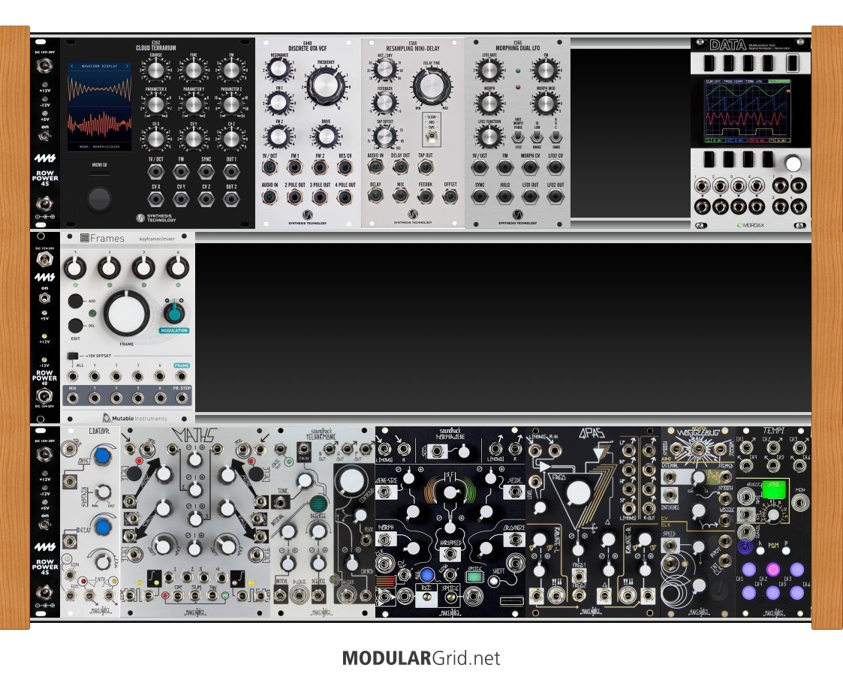Click the E352 Fine tuning knob
This screenshot has width=843, height=674.
[x=193, y=70]
